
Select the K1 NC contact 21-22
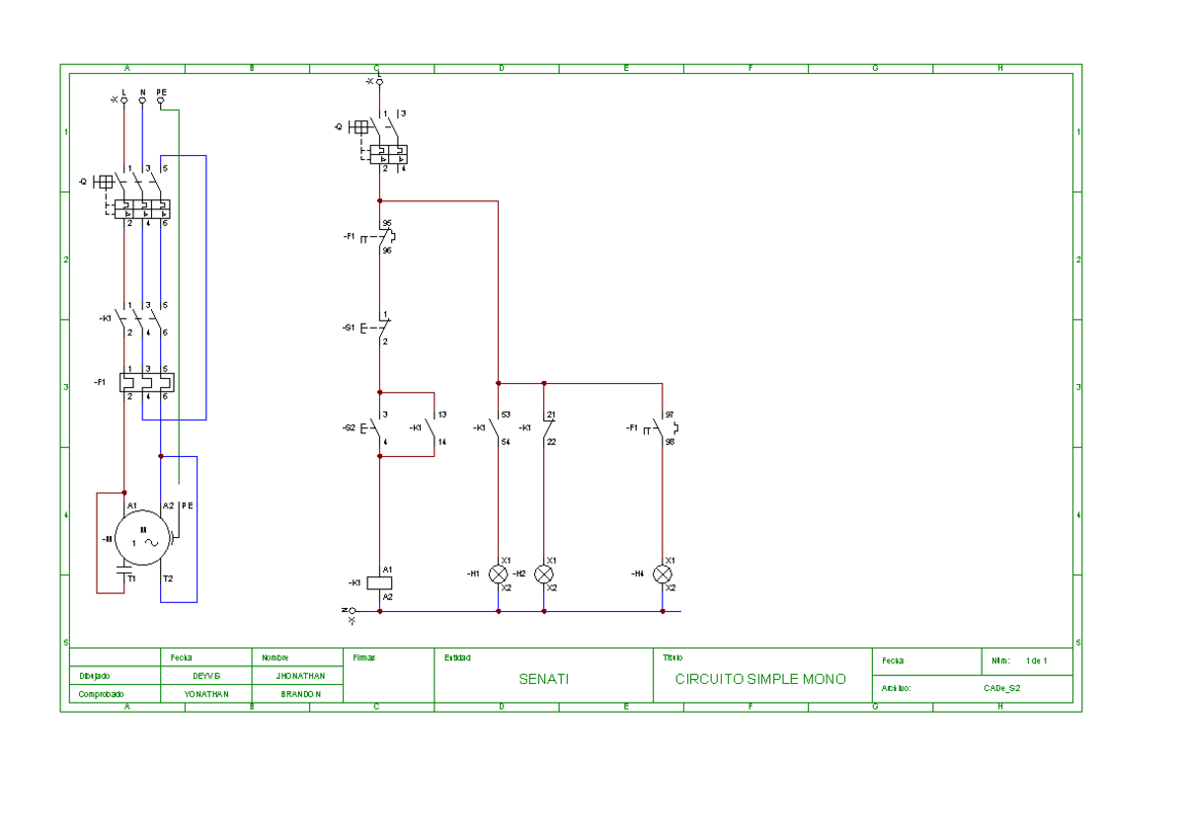[x=546, y=427]
